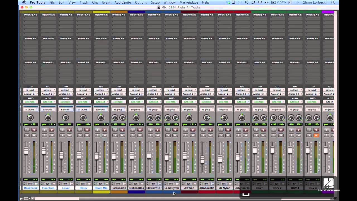Select the Lover track name

click(x=66, y=188)
